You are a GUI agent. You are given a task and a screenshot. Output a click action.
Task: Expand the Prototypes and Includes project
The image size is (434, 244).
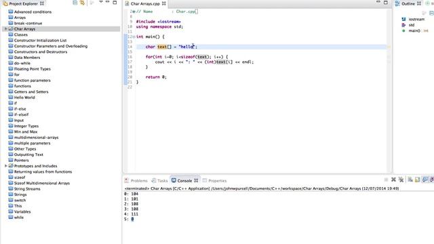click(5, 166)
